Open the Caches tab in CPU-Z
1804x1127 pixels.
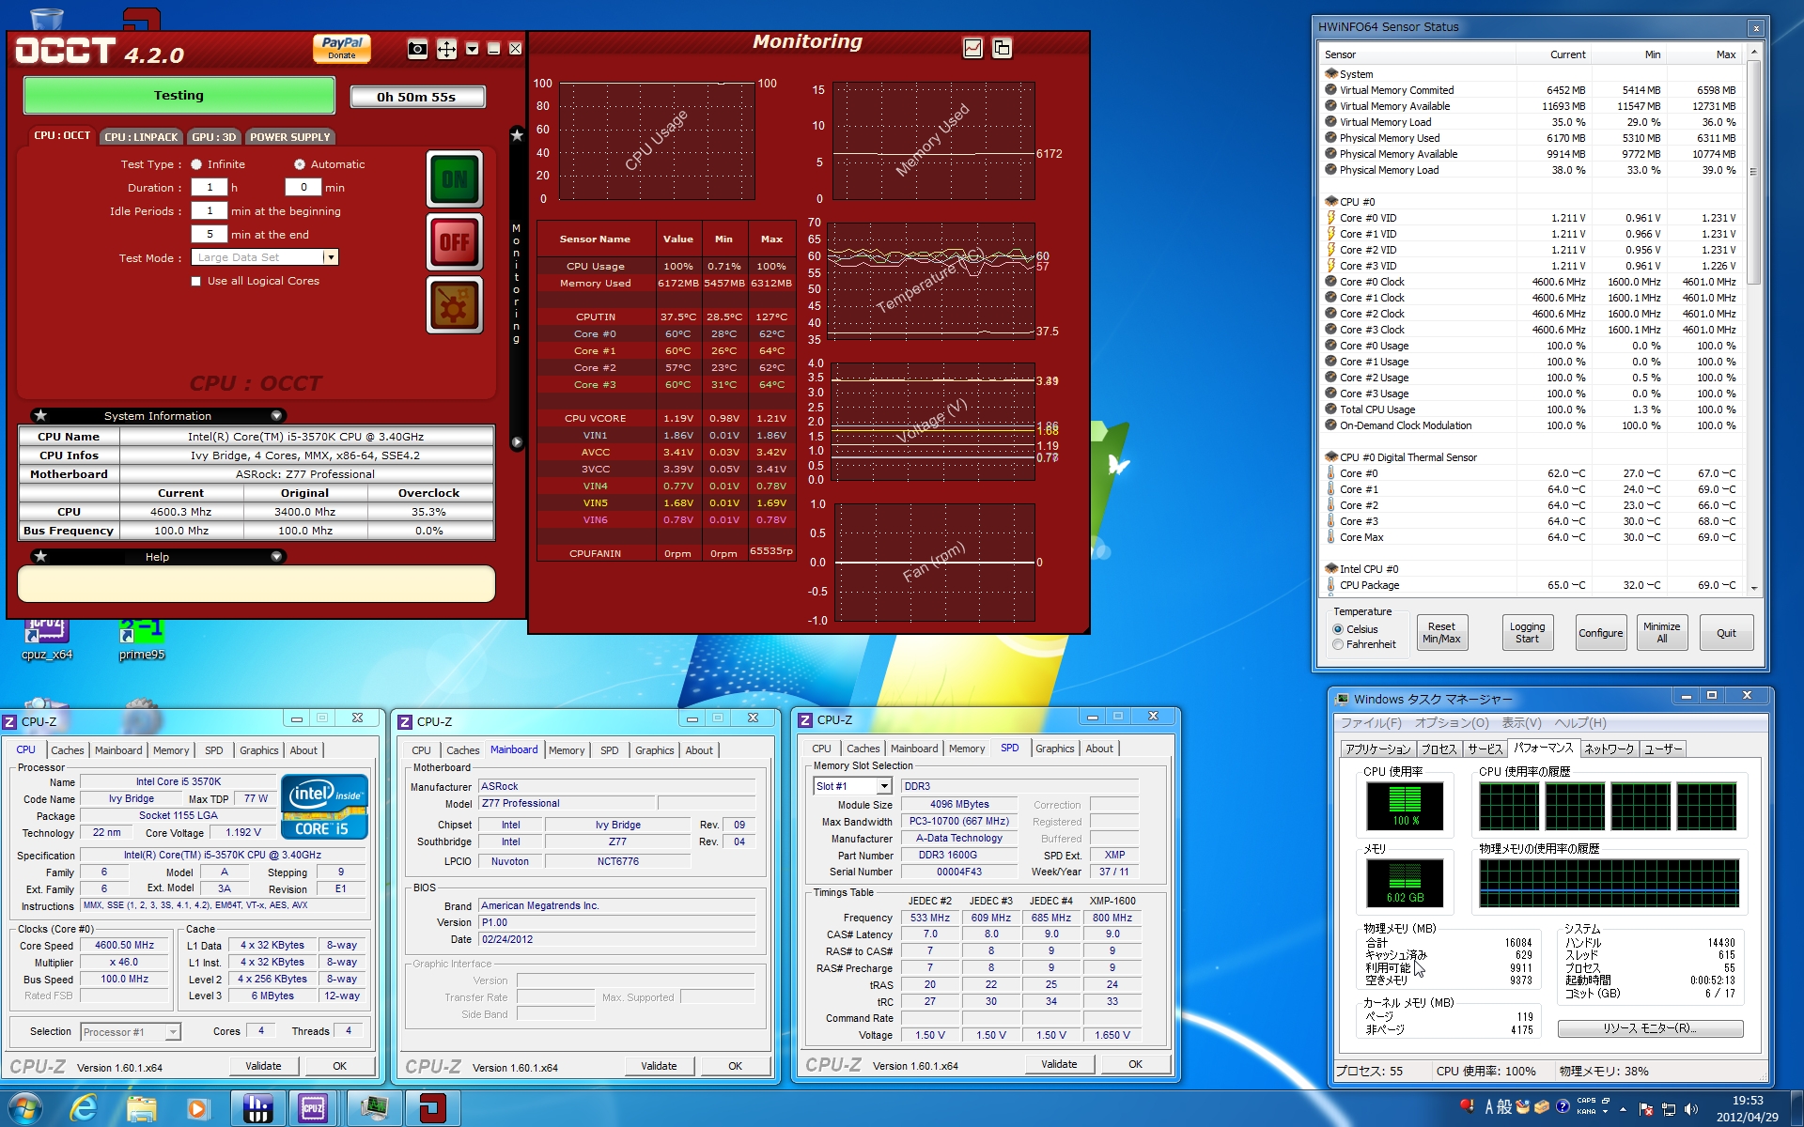click(x=68, y=750)
